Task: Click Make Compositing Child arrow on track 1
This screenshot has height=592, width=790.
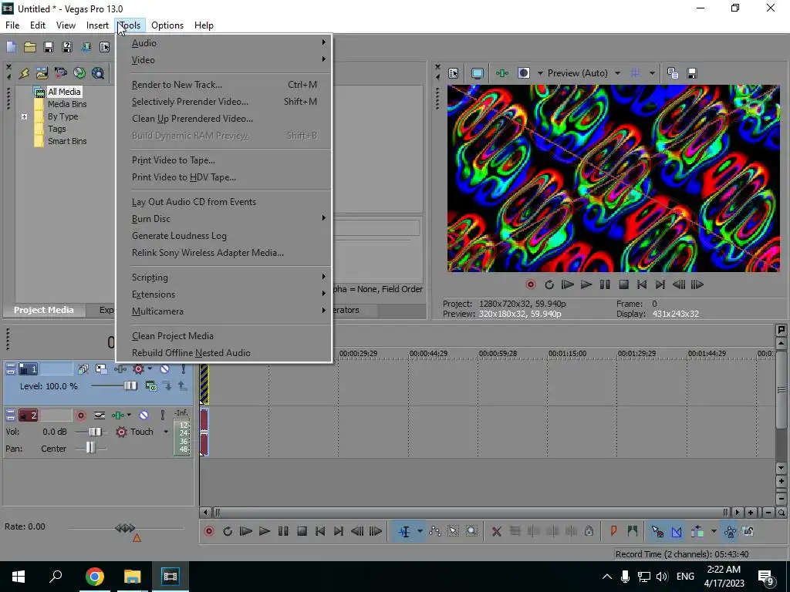Action: point(167,386)
